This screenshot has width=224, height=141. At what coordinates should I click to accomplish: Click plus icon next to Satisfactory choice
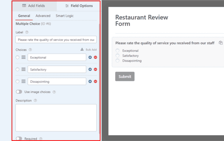pos(90,69)
